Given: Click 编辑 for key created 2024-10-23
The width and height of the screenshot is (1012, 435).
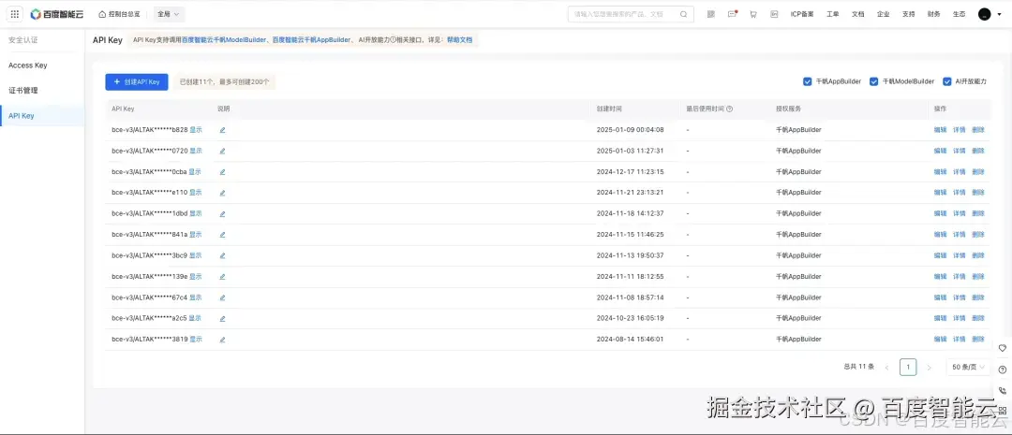Looking at the screenshot, I should coord(941,318).
